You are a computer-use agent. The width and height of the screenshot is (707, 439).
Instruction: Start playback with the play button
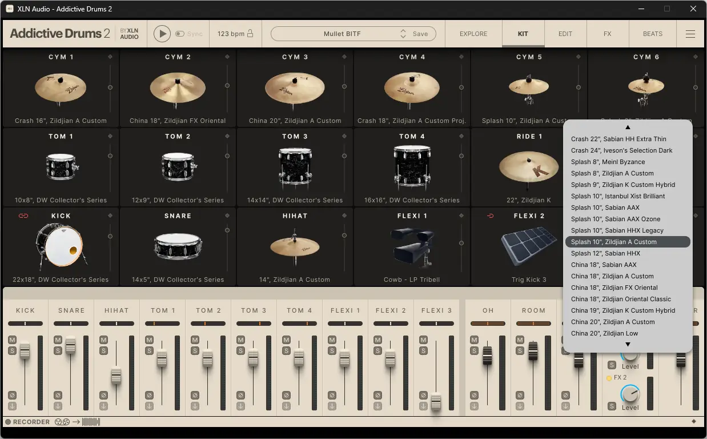point(162,34)
